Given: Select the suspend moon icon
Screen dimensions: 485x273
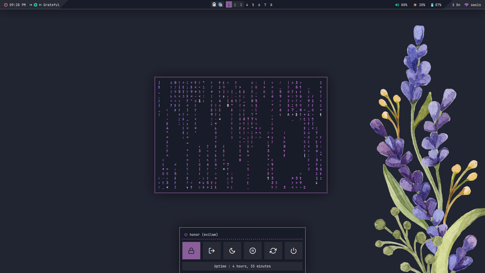Looking at the screenshot, I should tap(232, 251).
